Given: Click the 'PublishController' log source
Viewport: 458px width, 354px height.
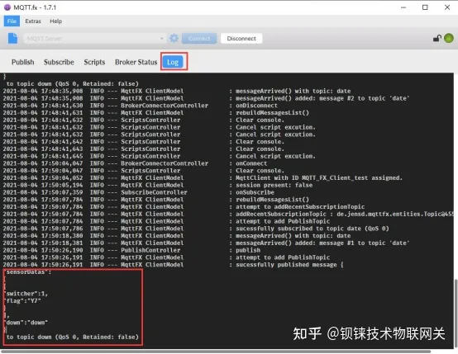Looking at the screenshot, I should tap(150, 250).
